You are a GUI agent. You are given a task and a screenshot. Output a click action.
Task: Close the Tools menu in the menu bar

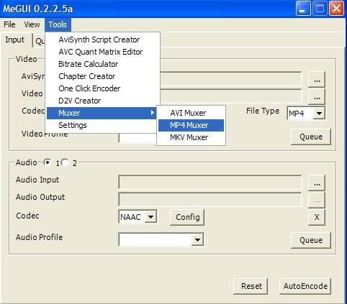[x=58, y=24]
